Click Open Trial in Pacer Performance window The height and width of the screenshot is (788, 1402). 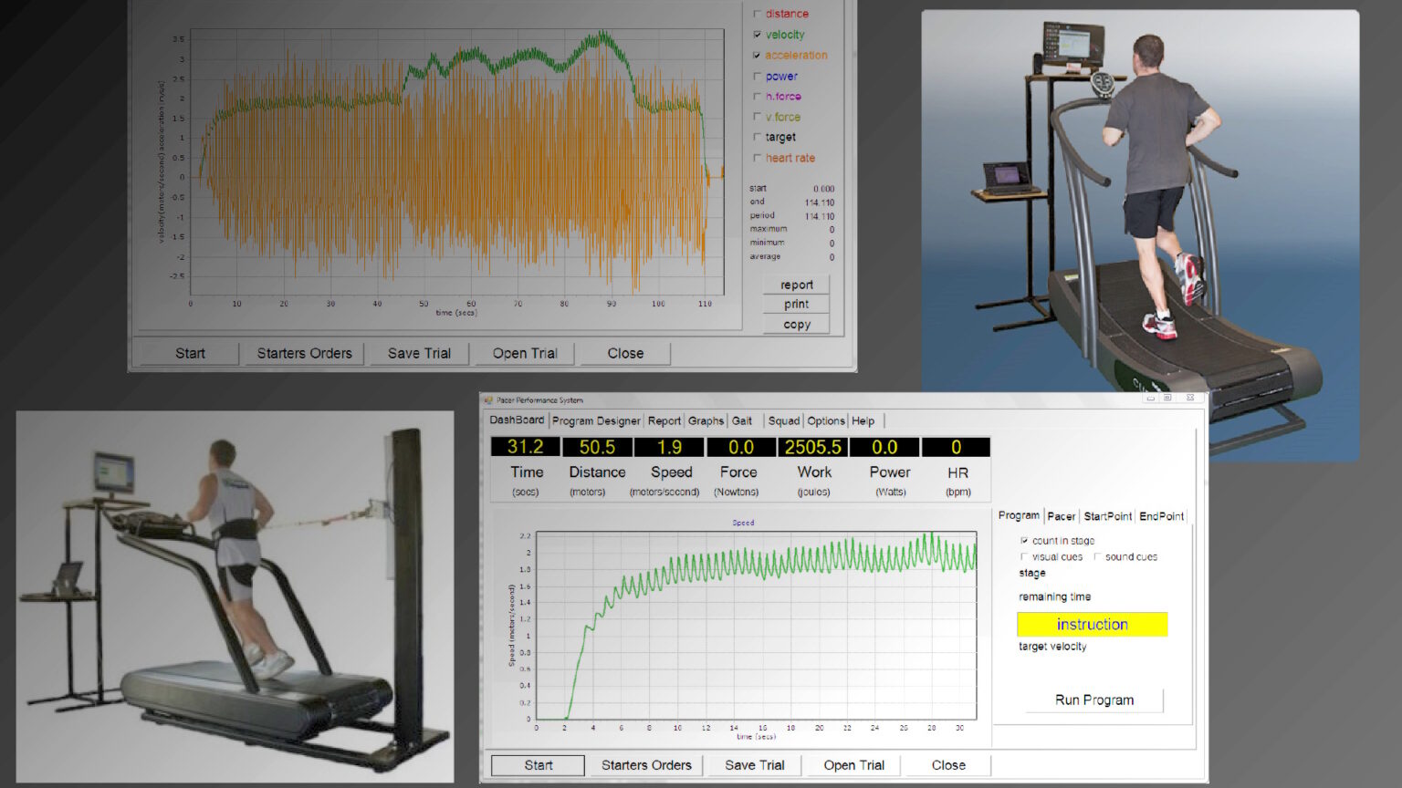[x=854, y=765]
